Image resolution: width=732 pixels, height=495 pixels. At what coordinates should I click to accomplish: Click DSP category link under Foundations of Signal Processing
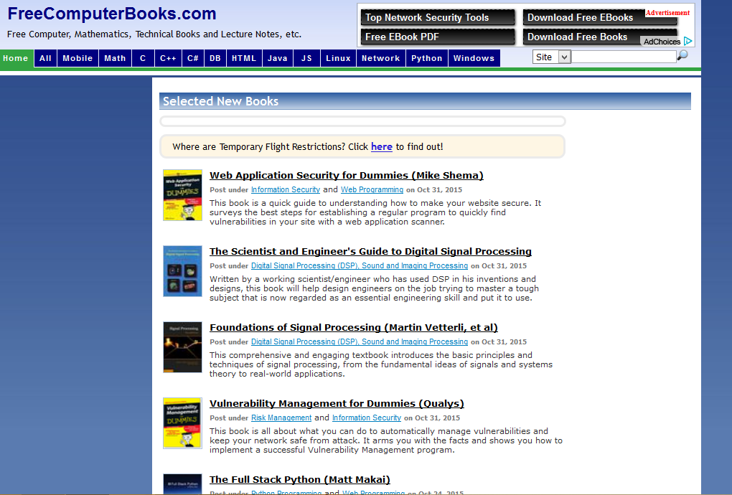[359, 341]
